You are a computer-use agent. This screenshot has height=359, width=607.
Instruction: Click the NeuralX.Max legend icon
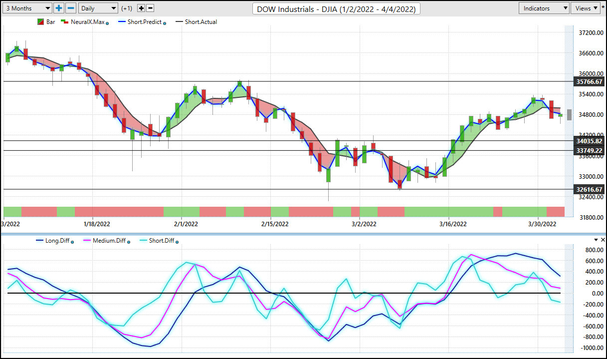(65, 22)
